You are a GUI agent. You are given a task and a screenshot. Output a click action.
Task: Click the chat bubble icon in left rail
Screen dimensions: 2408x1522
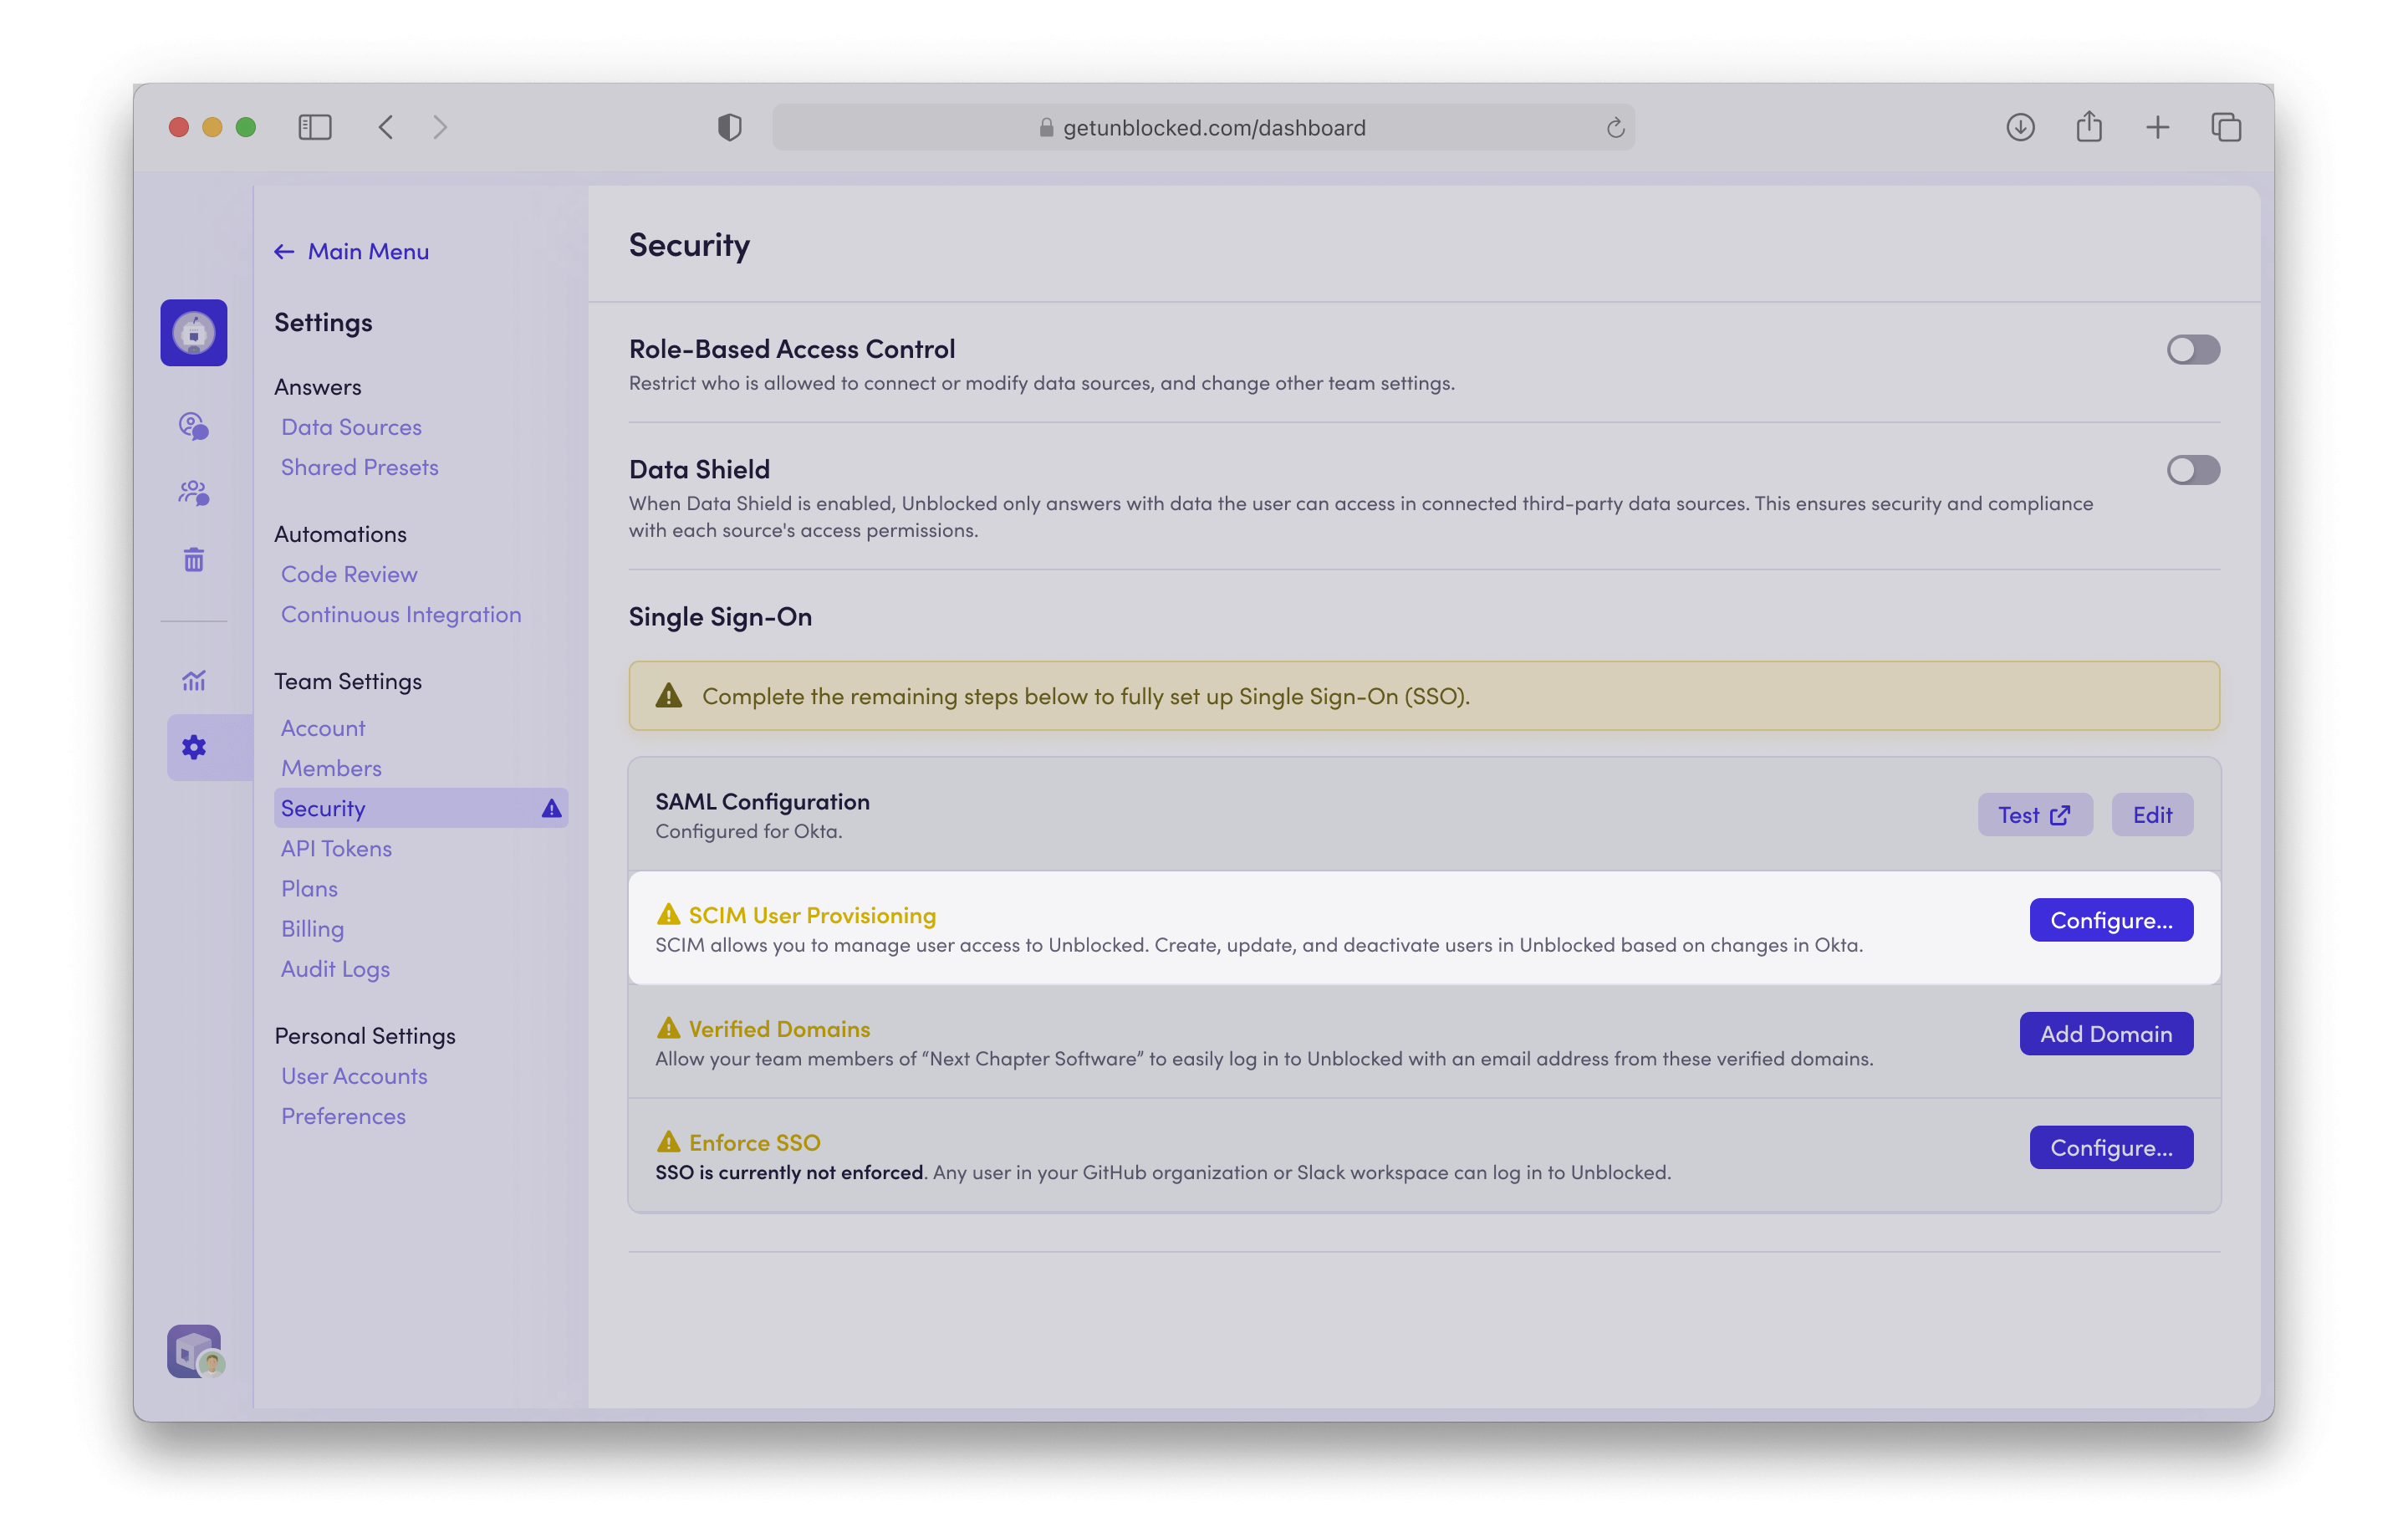pos(194,426)
